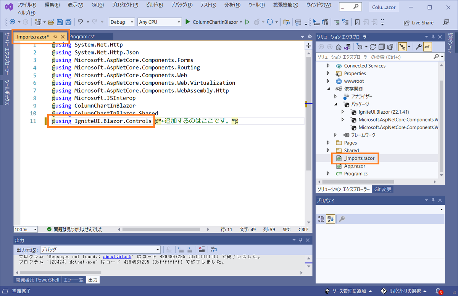Collapse all items in Solution Explorer

tap(382, 47)
